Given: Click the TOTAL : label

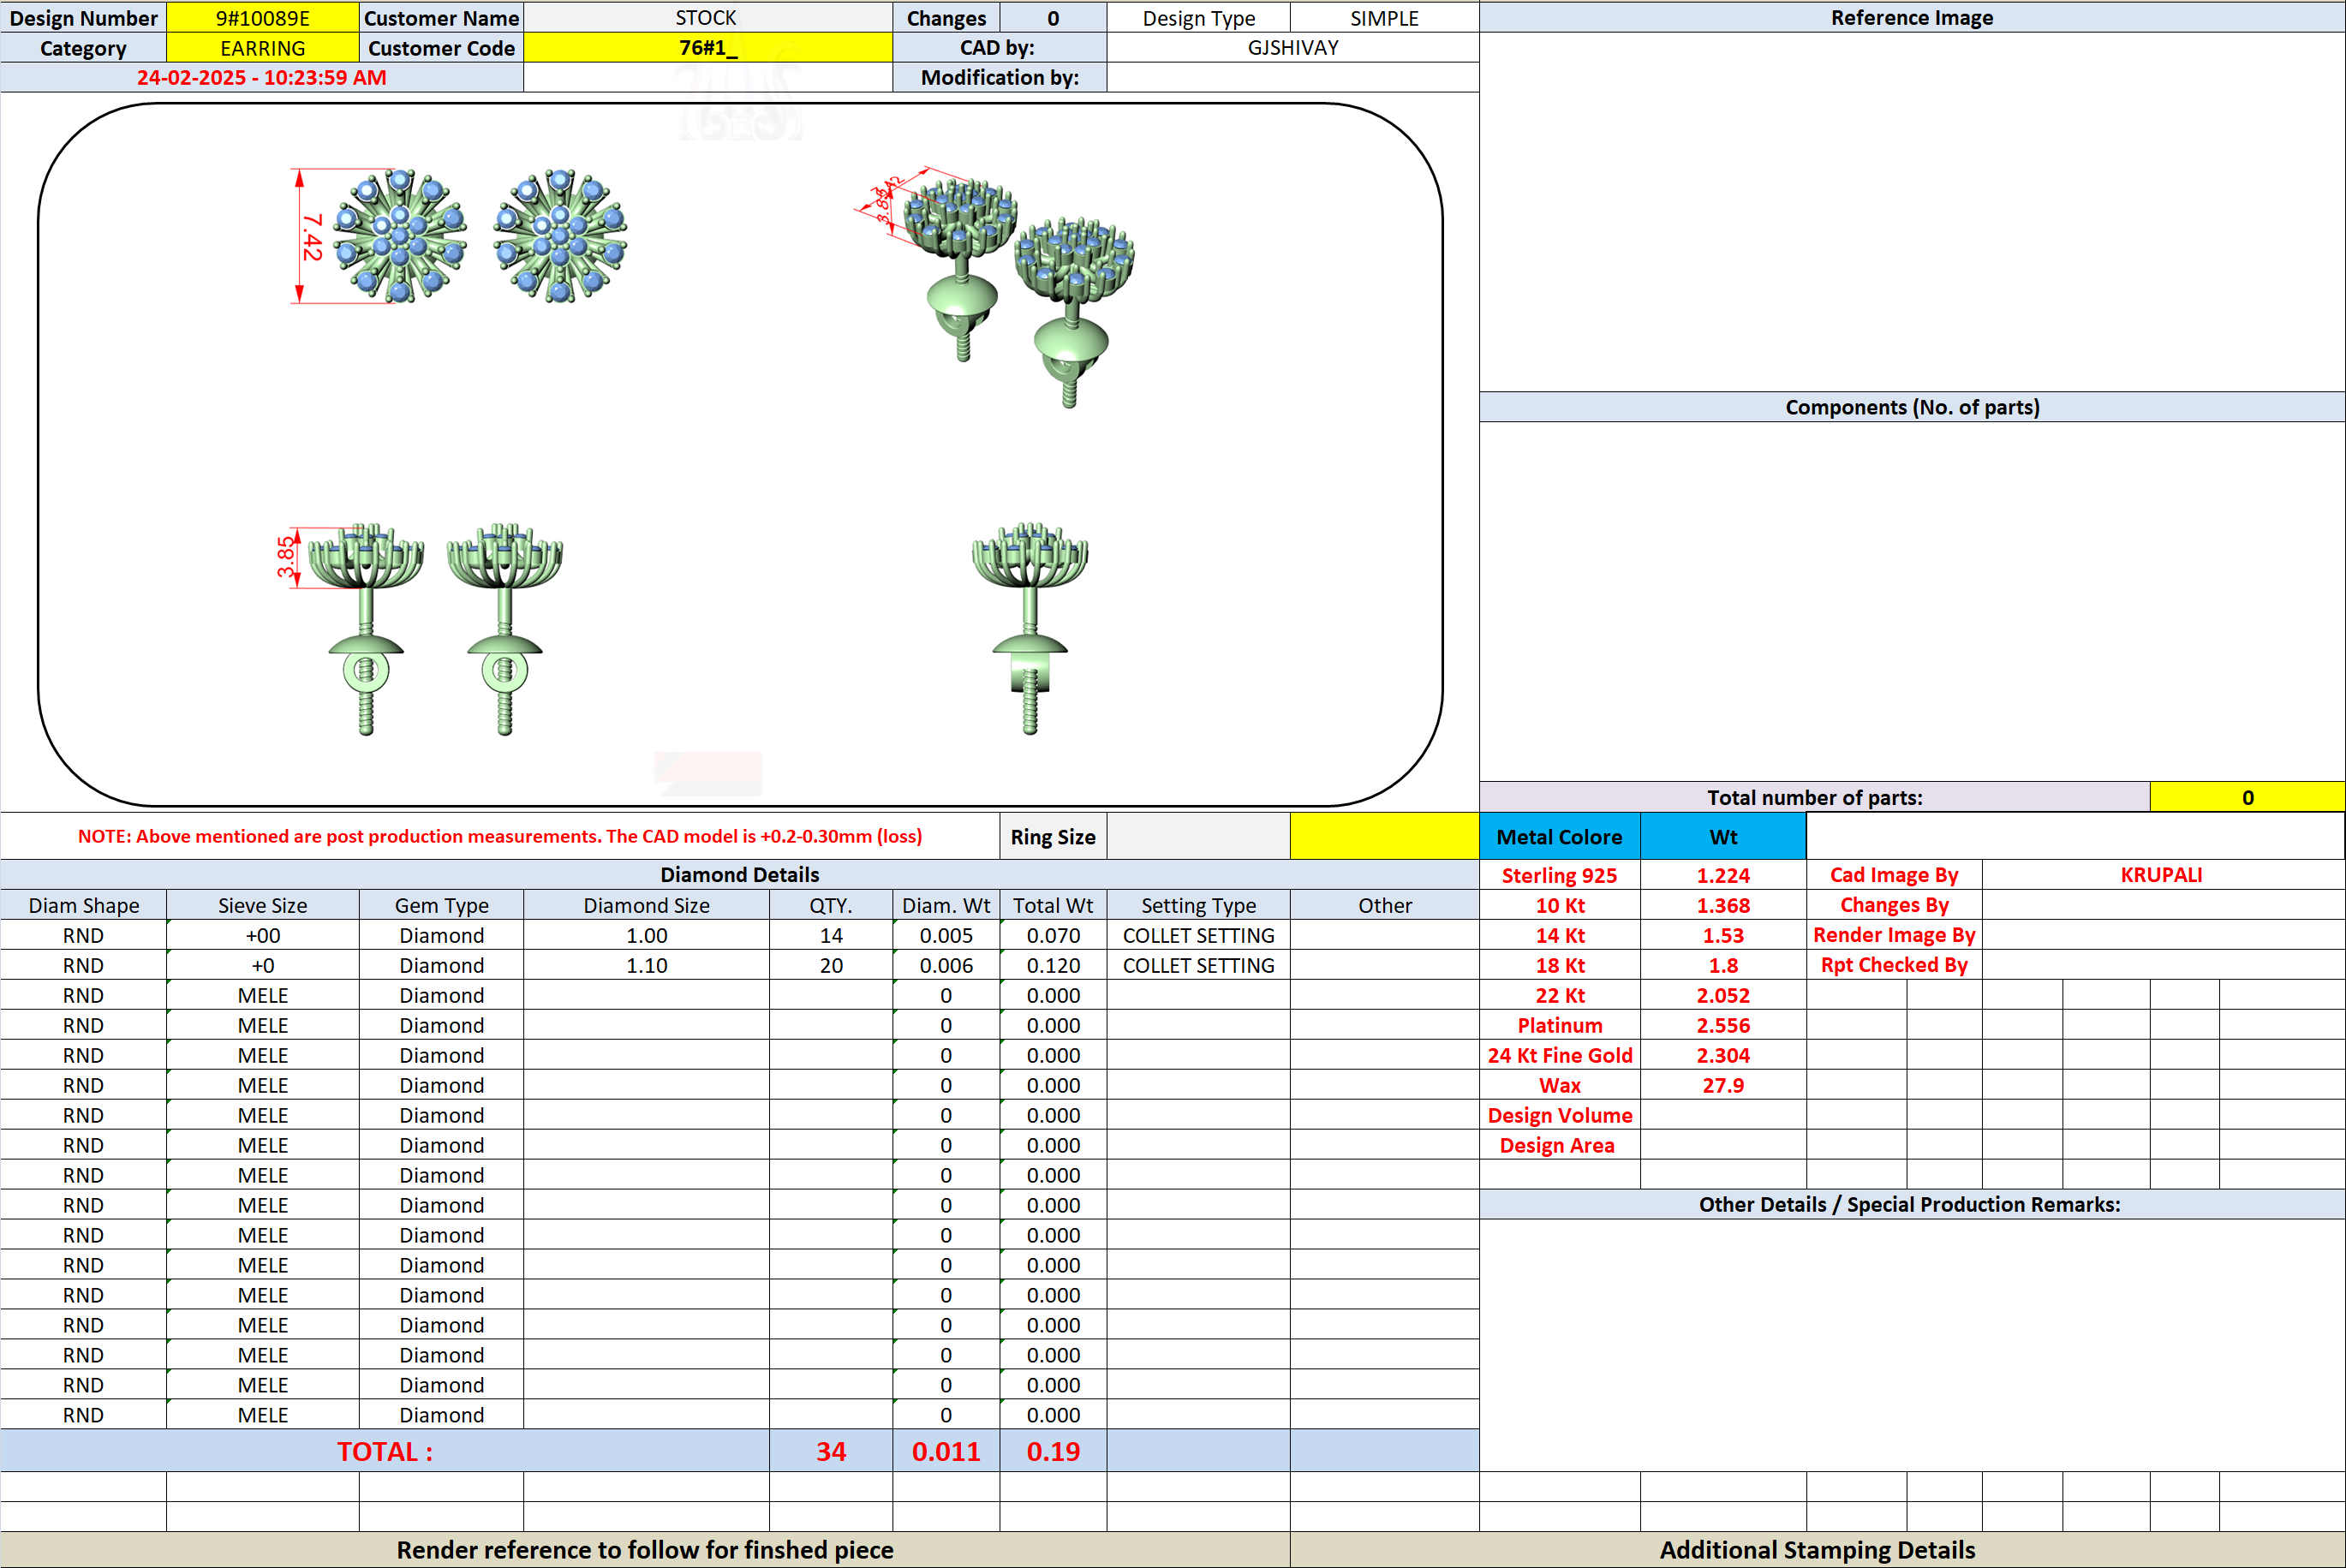Looking at the screenshot, I should (385, 1451).
